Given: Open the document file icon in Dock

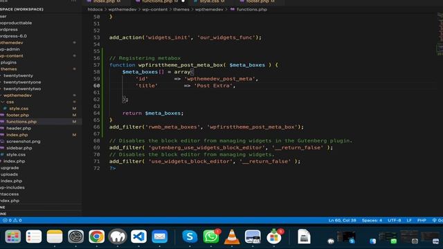Looking at the screenshot, I should (x=304, y=237).
